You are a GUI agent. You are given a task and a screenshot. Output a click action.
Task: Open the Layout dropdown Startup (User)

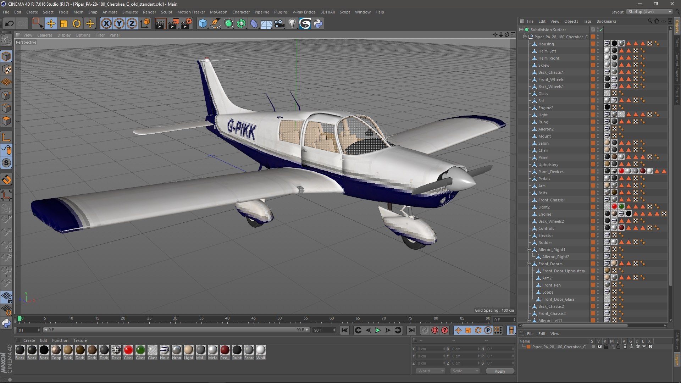tap(649, 12)
